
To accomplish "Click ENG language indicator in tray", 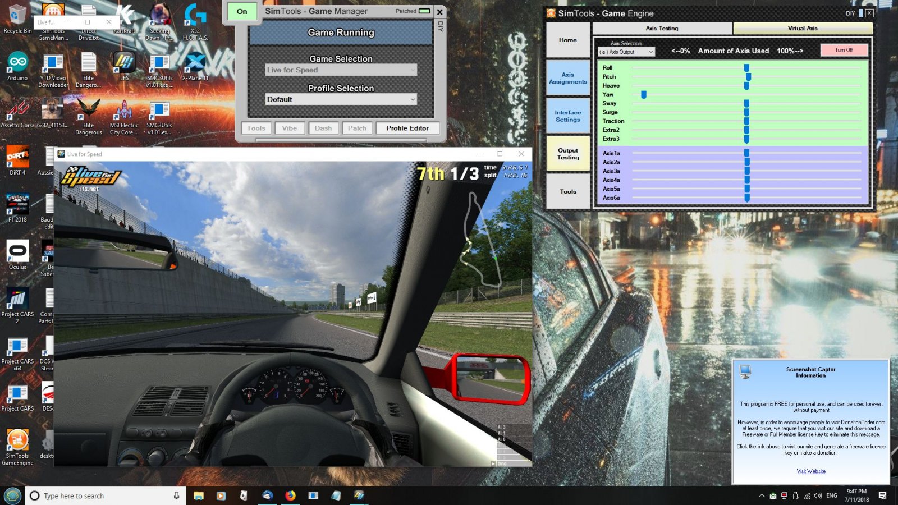I will (x=832, y=495).
